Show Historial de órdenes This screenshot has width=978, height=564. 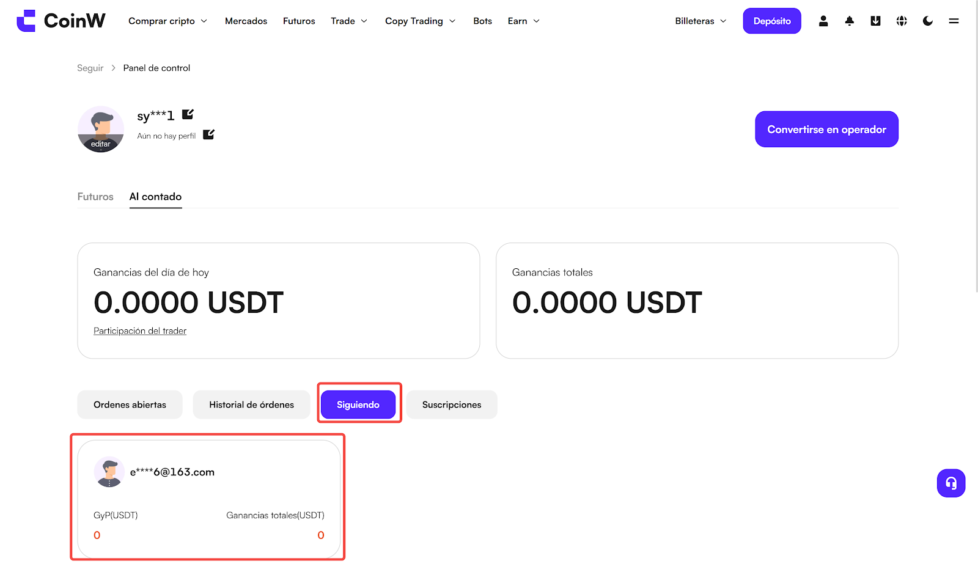point(251,405)
